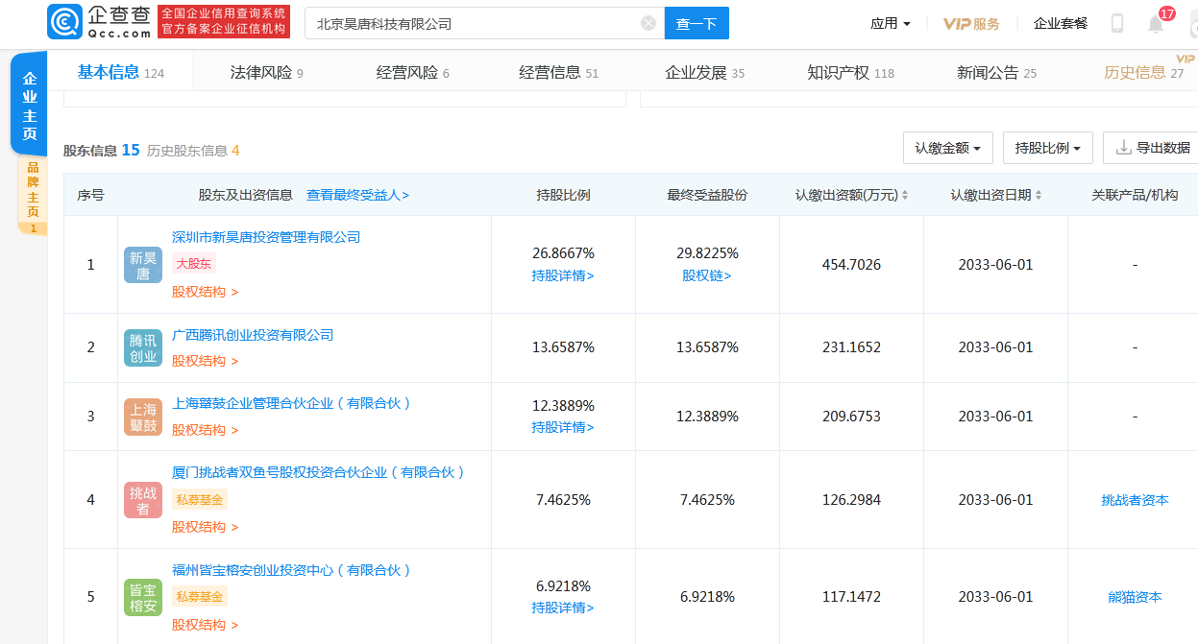Viewport: 1198px width, 644px height.
Task: Click 新昊唐 shareholder logo tile
Action: [143, 265]
